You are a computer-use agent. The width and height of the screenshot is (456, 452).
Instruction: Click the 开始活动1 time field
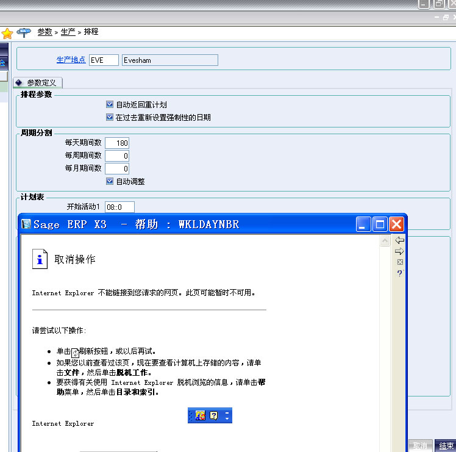pyautogui.click(x=119, y=207)
